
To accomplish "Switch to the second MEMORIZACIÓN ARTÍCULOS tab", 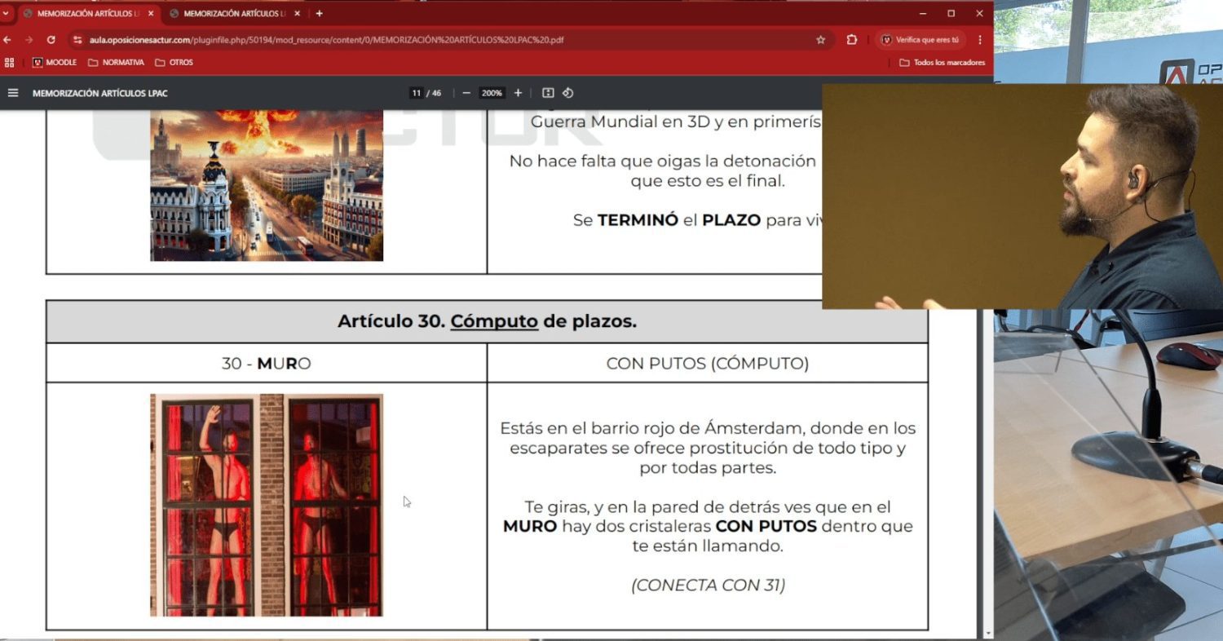I will click(232, 13).
